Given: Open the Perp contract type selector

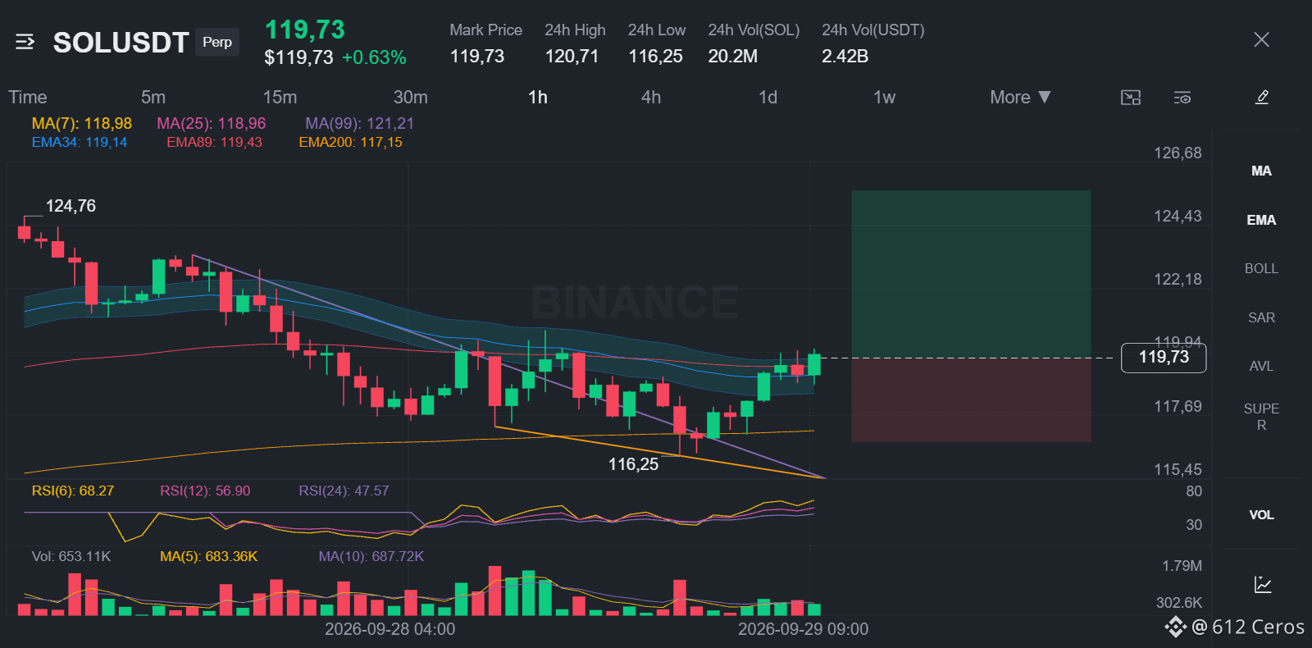Looking at the screenshot, I should point(217,42).
